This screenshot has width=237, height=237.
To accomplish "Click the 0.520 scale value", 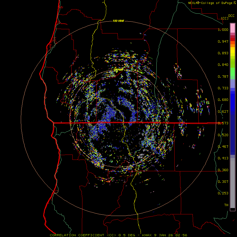I will tap(223, 135).
